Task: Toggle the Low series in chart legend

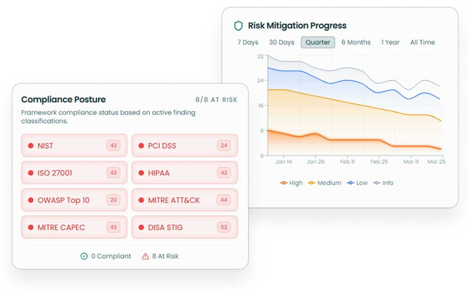Action: (357, 183)
